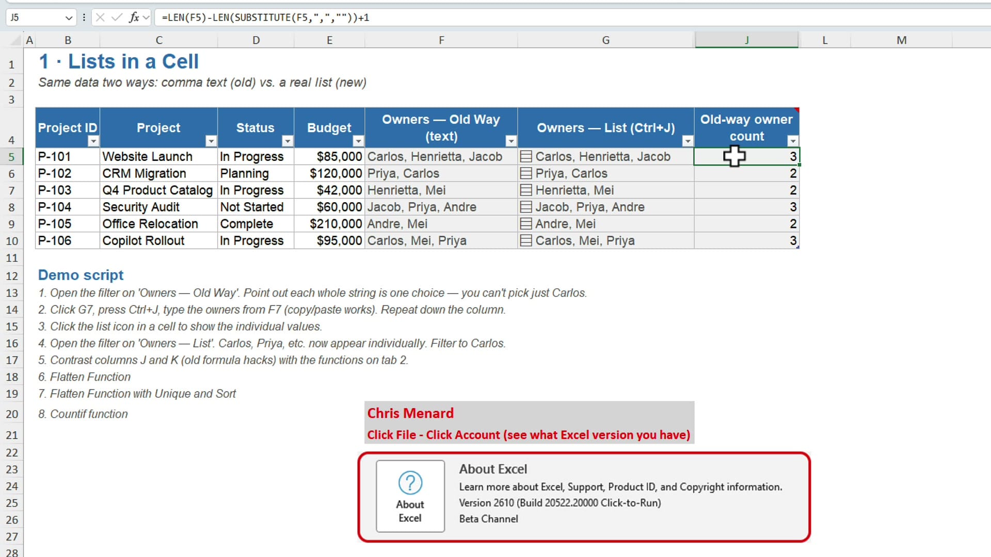Click the list icon beside Andre, Mei in column G

(526, 224)
